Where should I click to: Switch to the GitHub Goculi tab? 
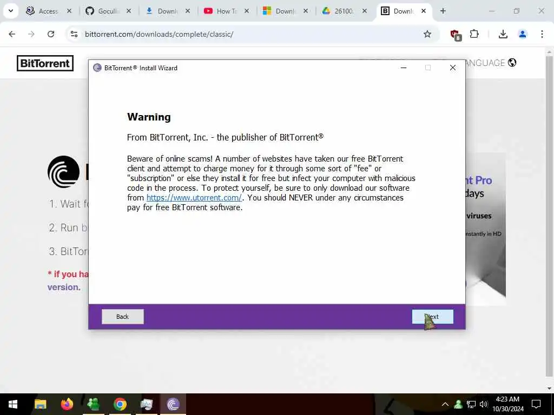[108, 11]
